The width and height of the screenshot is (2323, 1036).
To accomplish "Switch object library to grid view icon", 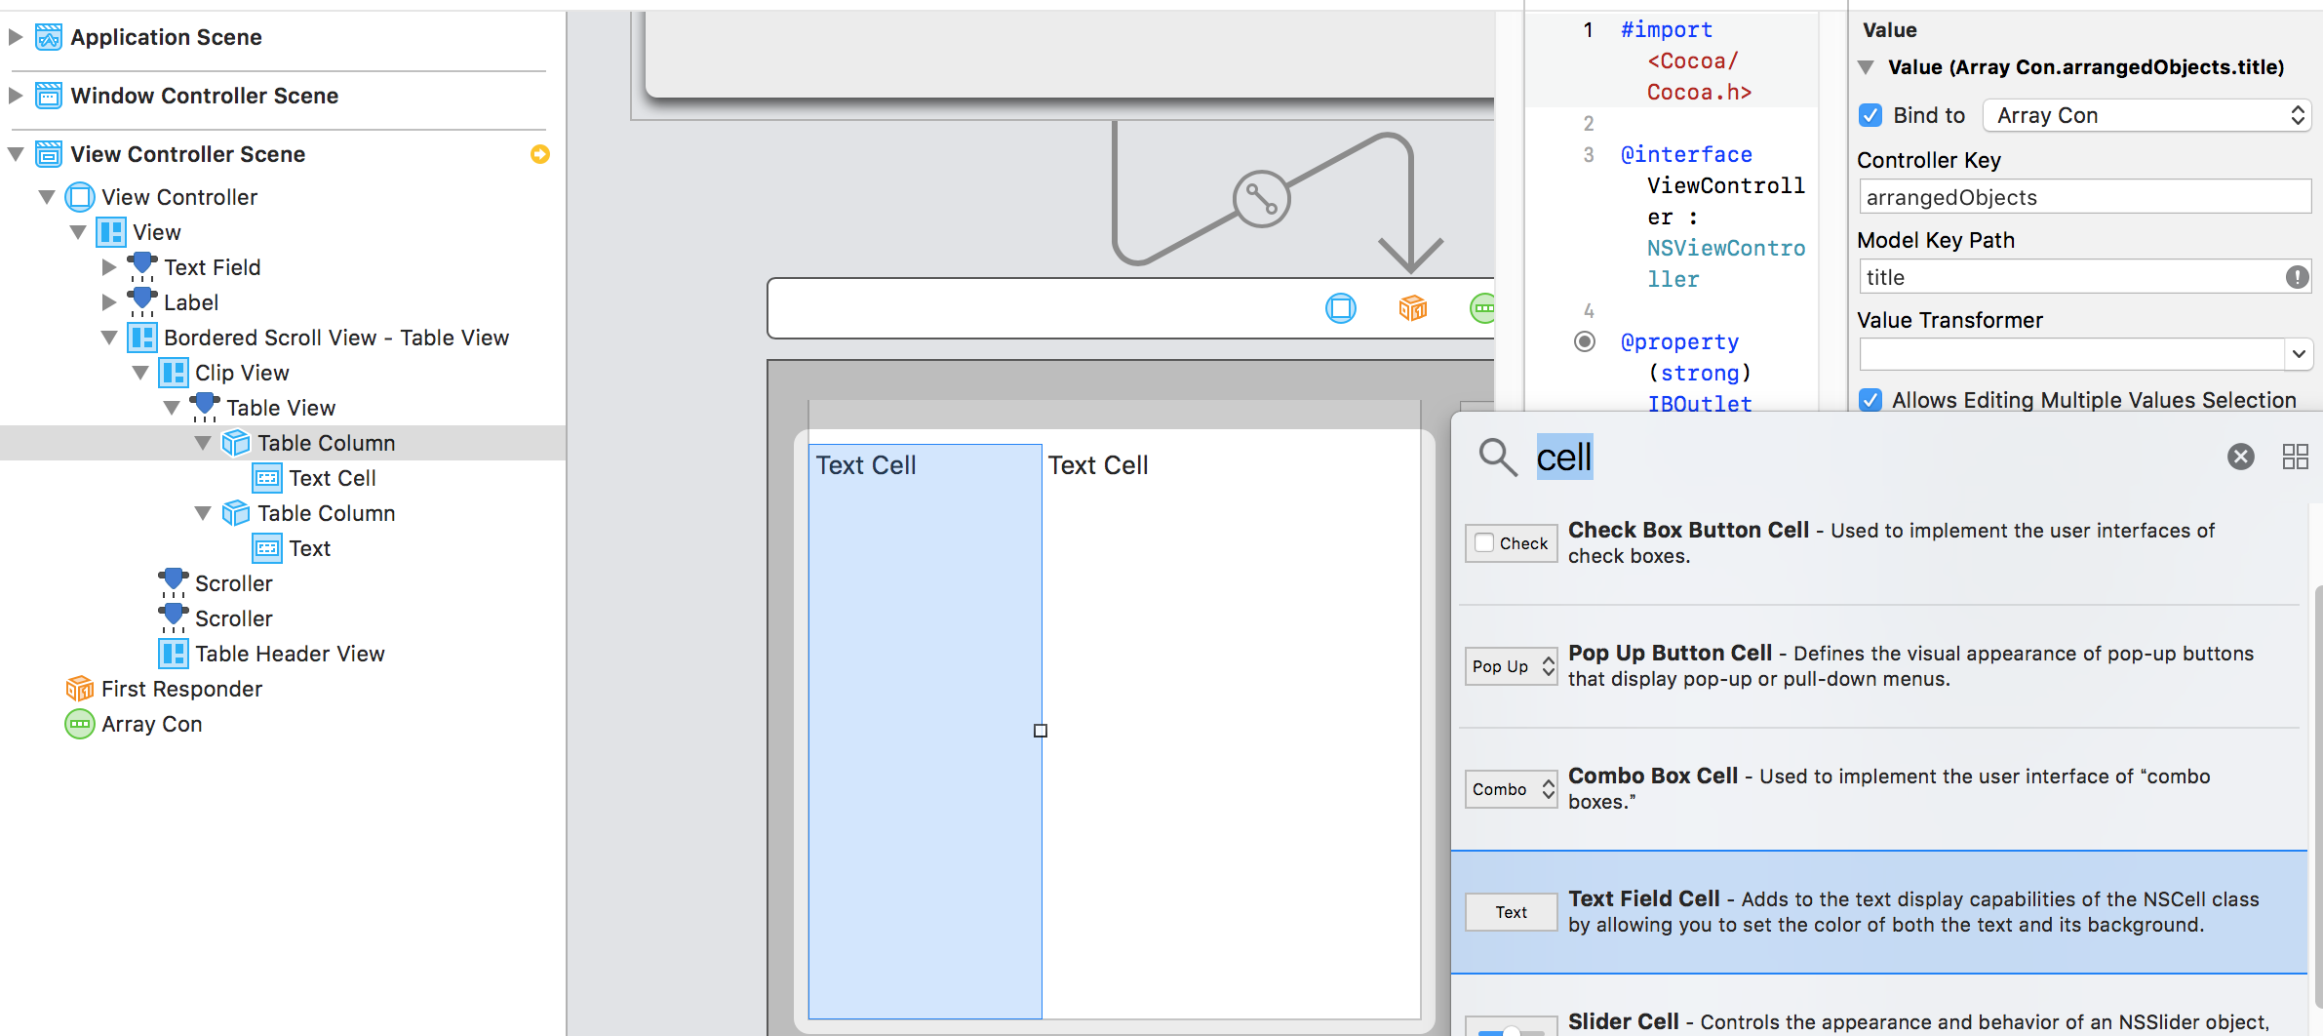I will (x=2295, y=457).
